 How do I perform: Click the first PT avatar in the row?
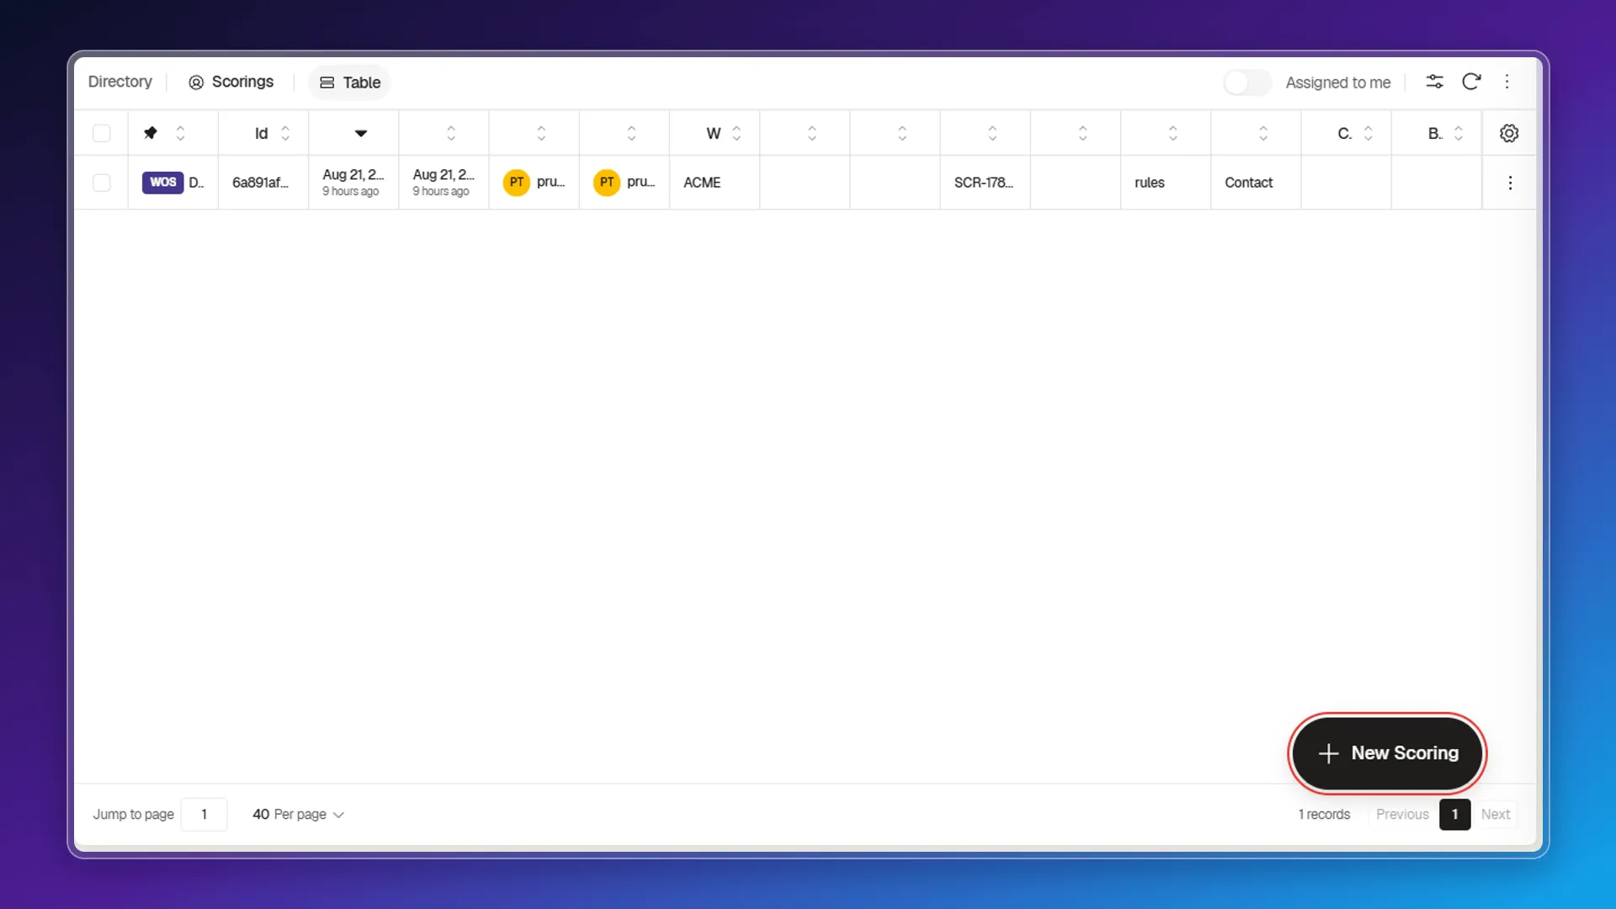click(x=517, y=182)
